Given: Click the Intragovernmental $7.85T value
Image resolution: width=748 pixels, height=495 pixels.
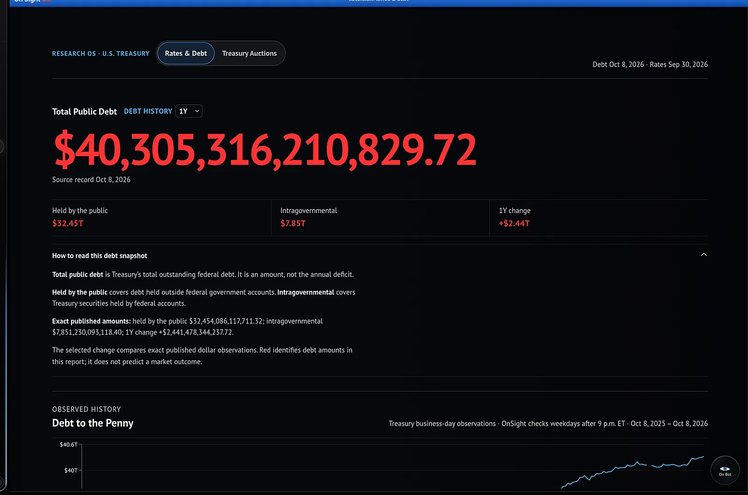Looking at the screenshot, I should point(293,223).
